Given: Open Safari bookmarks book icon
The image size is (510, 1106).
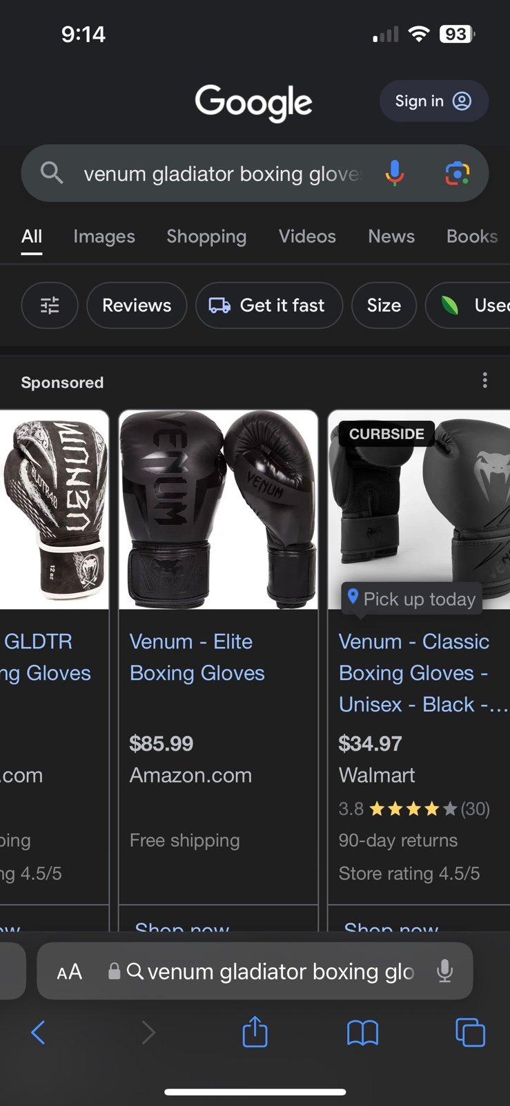Looking at the screenshot, I should [362, 1033].
